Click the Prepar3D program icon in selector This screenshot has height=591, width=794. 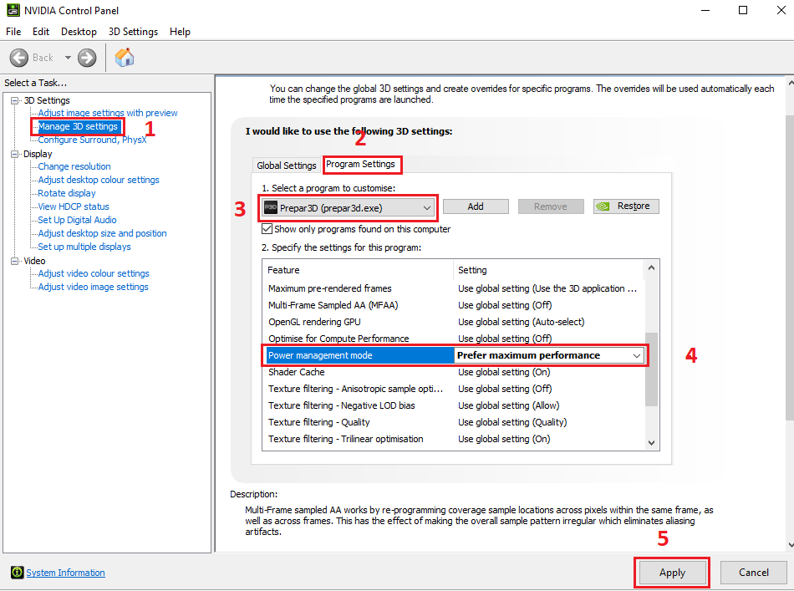271,207
